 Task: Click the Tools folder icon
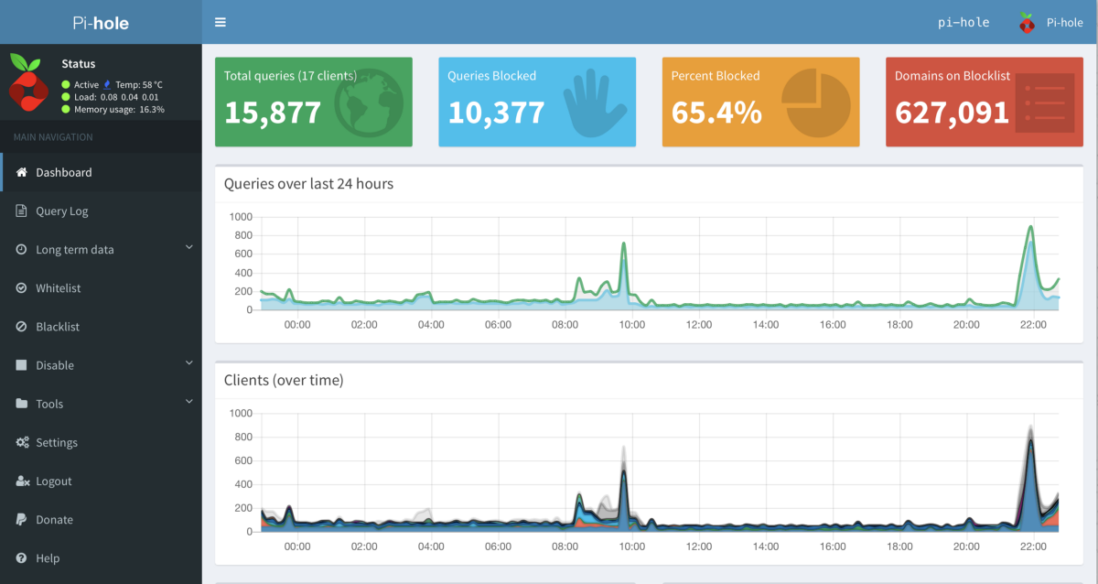click(x=22, y=403)
